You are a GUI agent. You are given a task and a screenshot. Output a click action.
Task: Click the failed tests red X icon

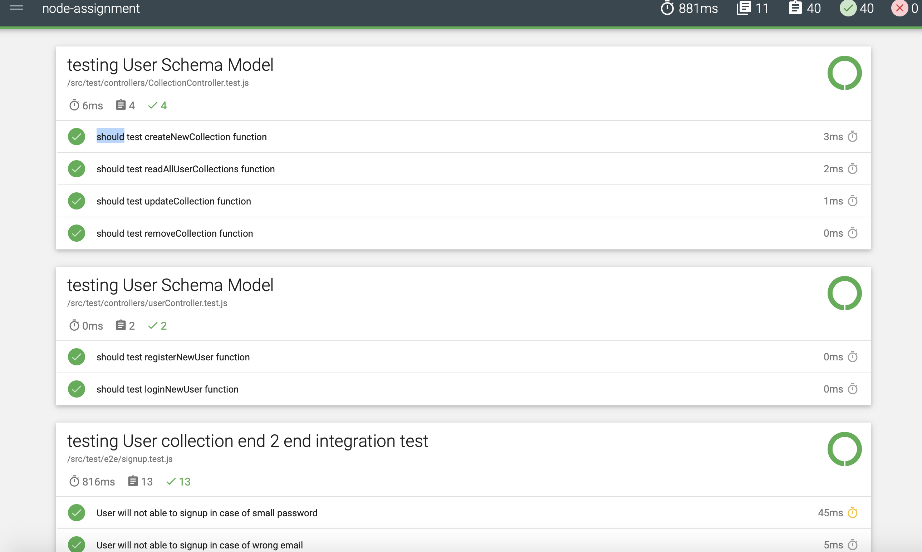[899, 8]
